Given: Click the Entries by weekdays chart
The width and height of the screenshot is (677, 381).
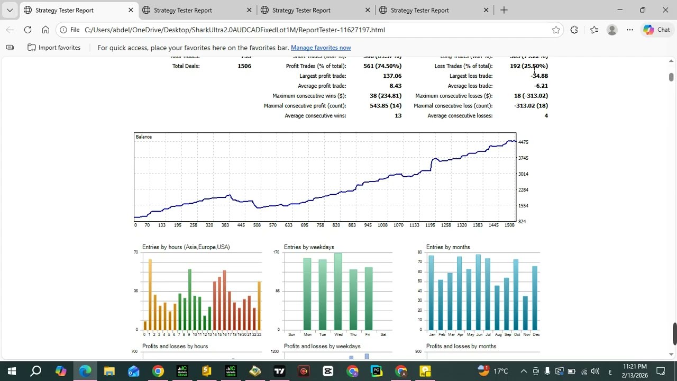Looking at the screenshot, I should point(337,291).
